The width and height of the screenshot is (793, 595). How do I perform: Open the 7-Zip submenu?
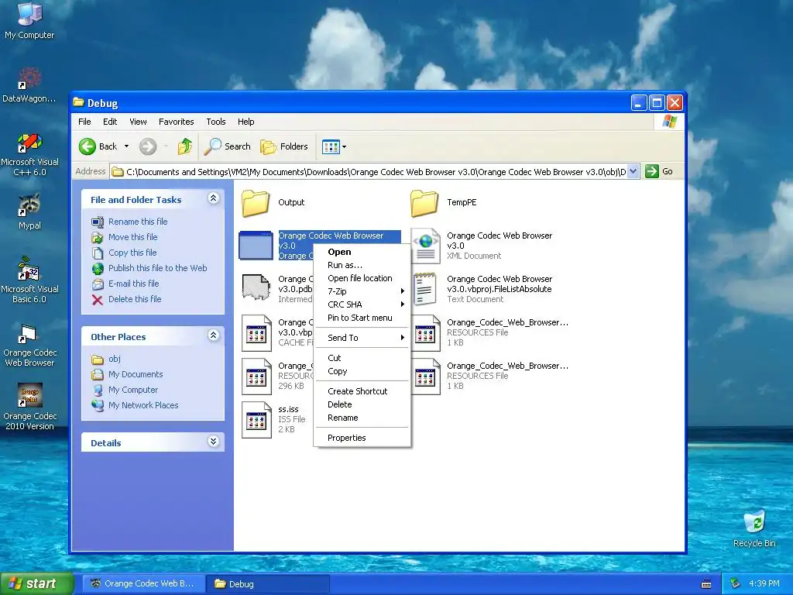[x=362, y=291]
